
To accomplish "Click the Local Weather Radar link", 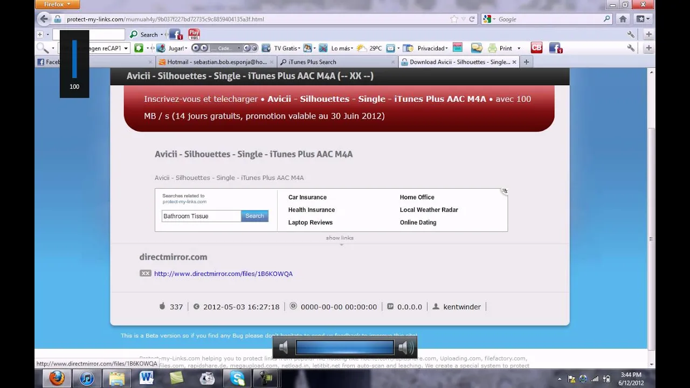I will click(429, 210).
